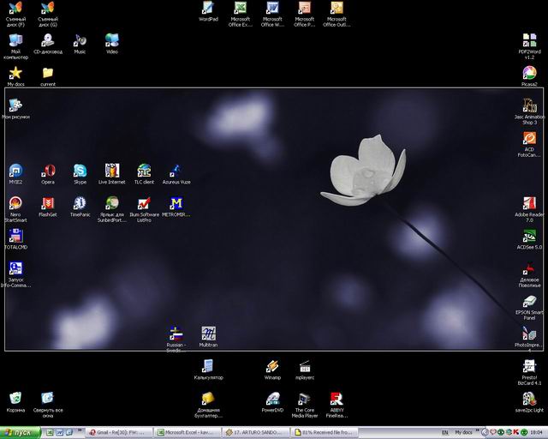Image resolution: width=548 pixels, height=439 pixels.
Task: Select the Russian-Swedish dictionary desktop icon
Action: pyautogui.click(x=175, y=339)
